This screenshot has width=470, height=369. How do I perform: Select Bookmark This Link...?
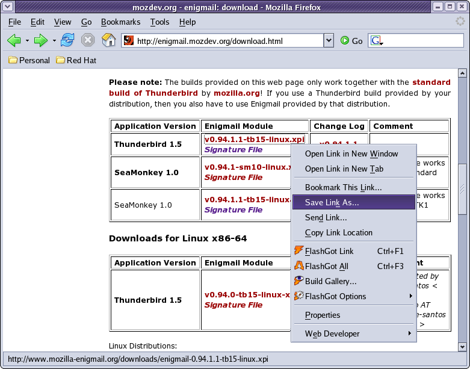pyautogui.click(x=354, y=187)
